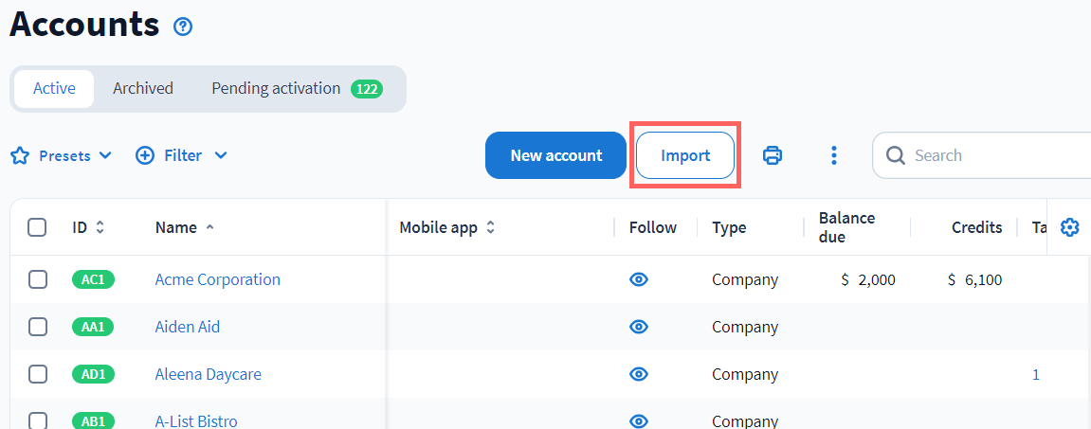Select the Aleena Daycare row checkbox
This screenshot has width=1091, height=429.
point(37,374)
